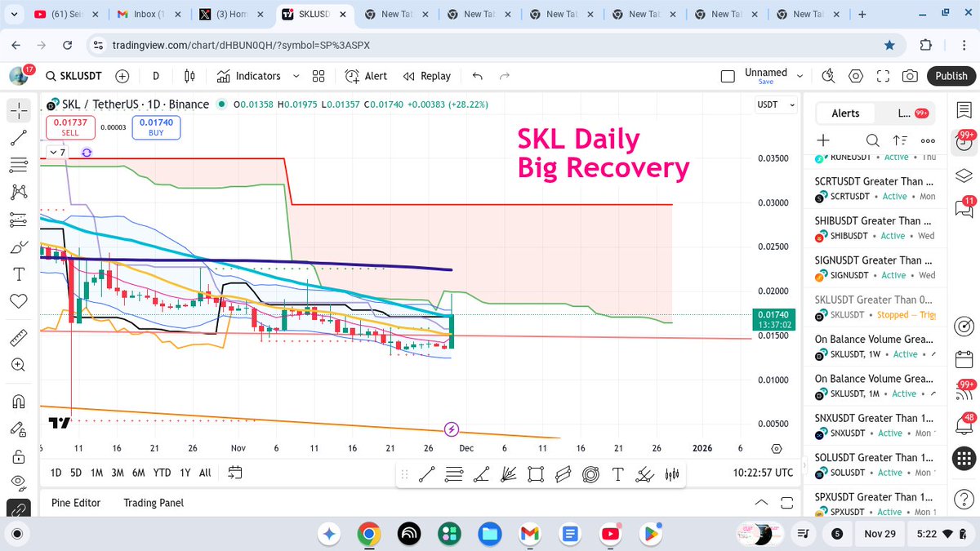Expand the bottom panel with up chevron
980x551 pixels.
tap(761, 502)
